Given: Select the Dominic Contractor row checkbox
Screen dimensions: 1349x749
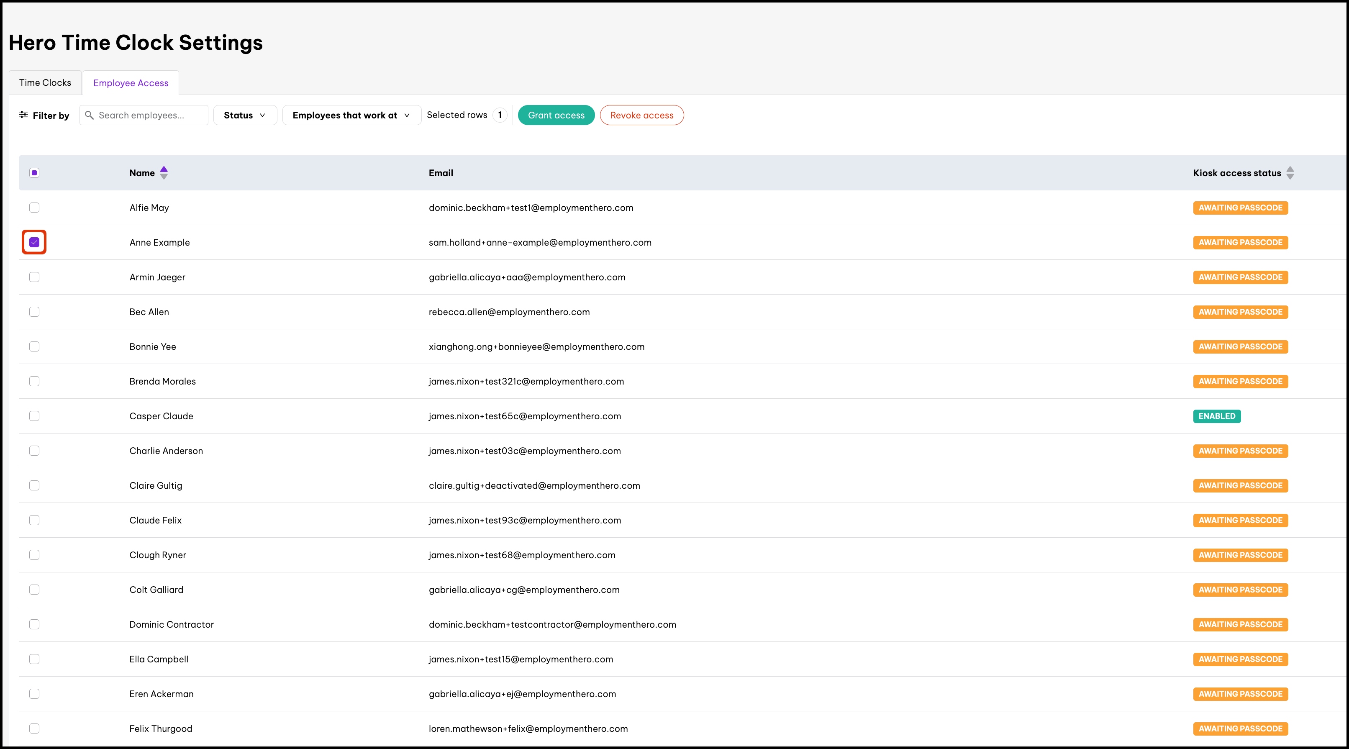Looking at the screenshot, I should pos(34,624).
